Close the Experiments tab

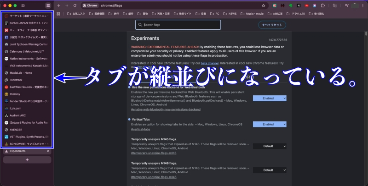click(x=48, y=151)
